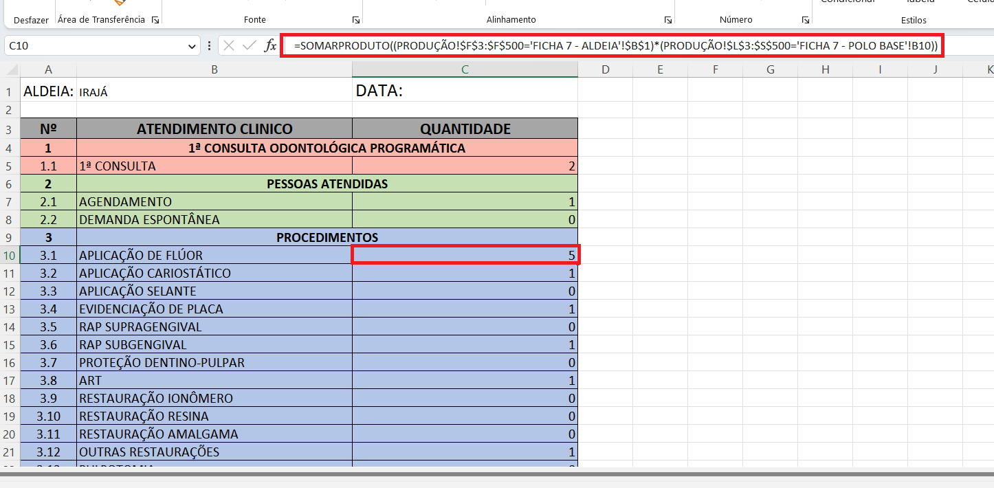994x488 pixels.
Task: Select row 2 header
Action: (x=10, y=110)
